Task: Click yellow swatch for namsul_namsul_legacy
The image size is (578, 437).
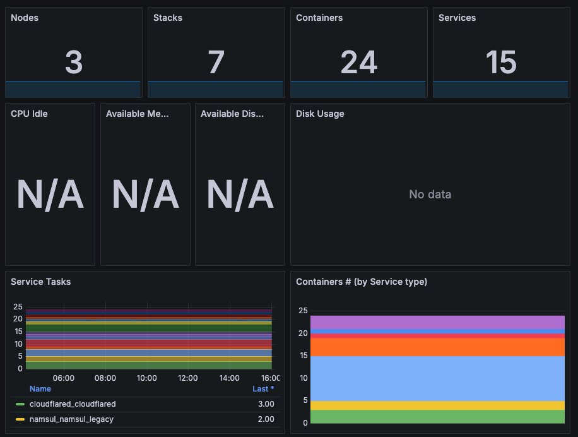Action: [x=20, y=419]
